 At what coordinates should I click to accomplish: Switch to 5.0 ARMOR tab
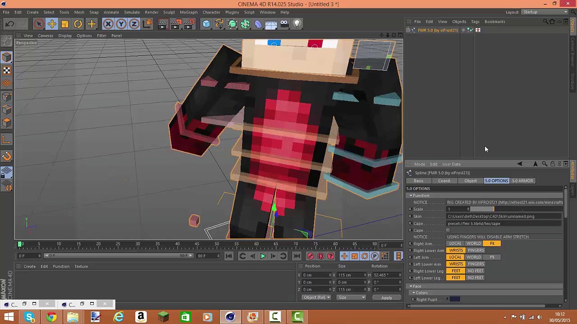[x=522, y=181]
